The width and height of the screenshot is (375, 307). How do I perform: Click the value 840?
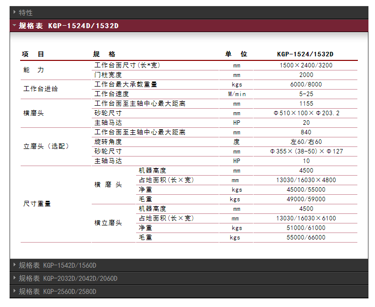point(306,132)
